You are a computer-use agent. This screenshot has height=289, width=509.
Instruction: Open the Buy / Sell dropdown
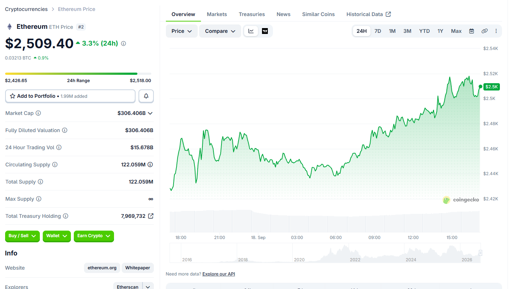tap(22, 236)
